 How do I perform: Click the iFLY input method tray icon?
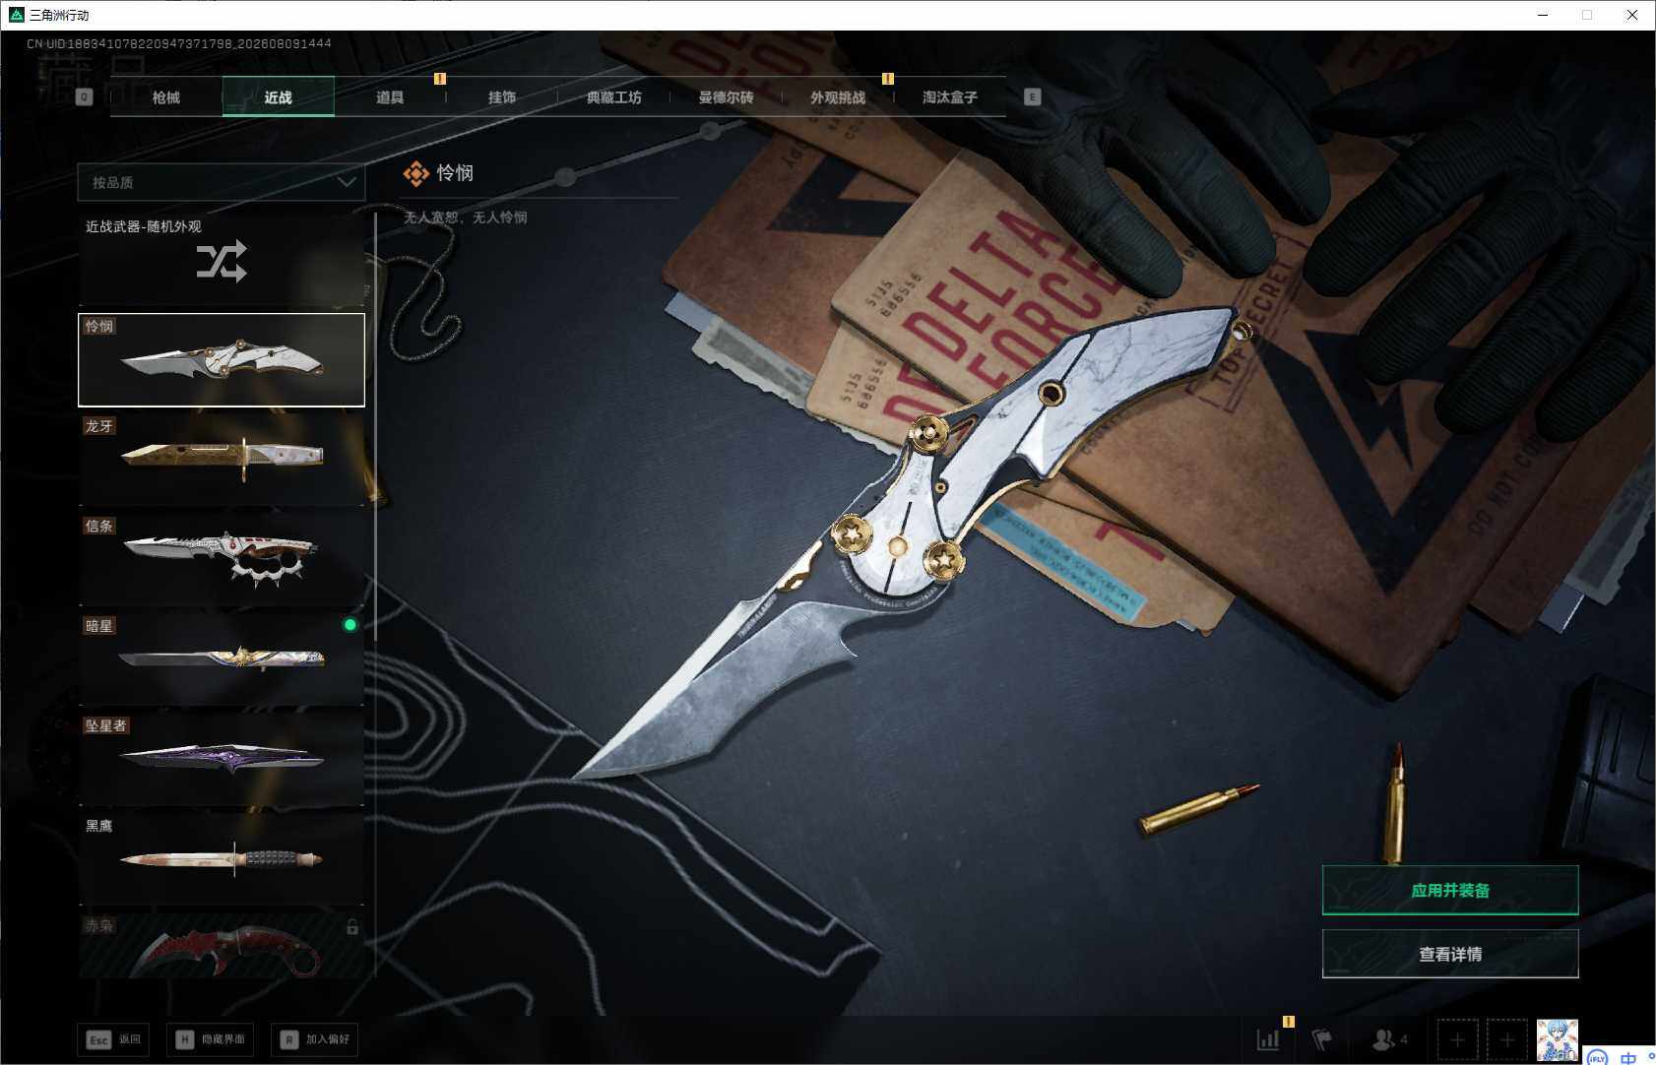(x=1597, y=1057)
